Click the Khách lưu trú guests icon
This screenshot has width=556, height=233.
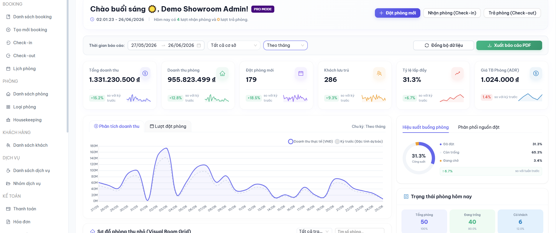(379, 73)
